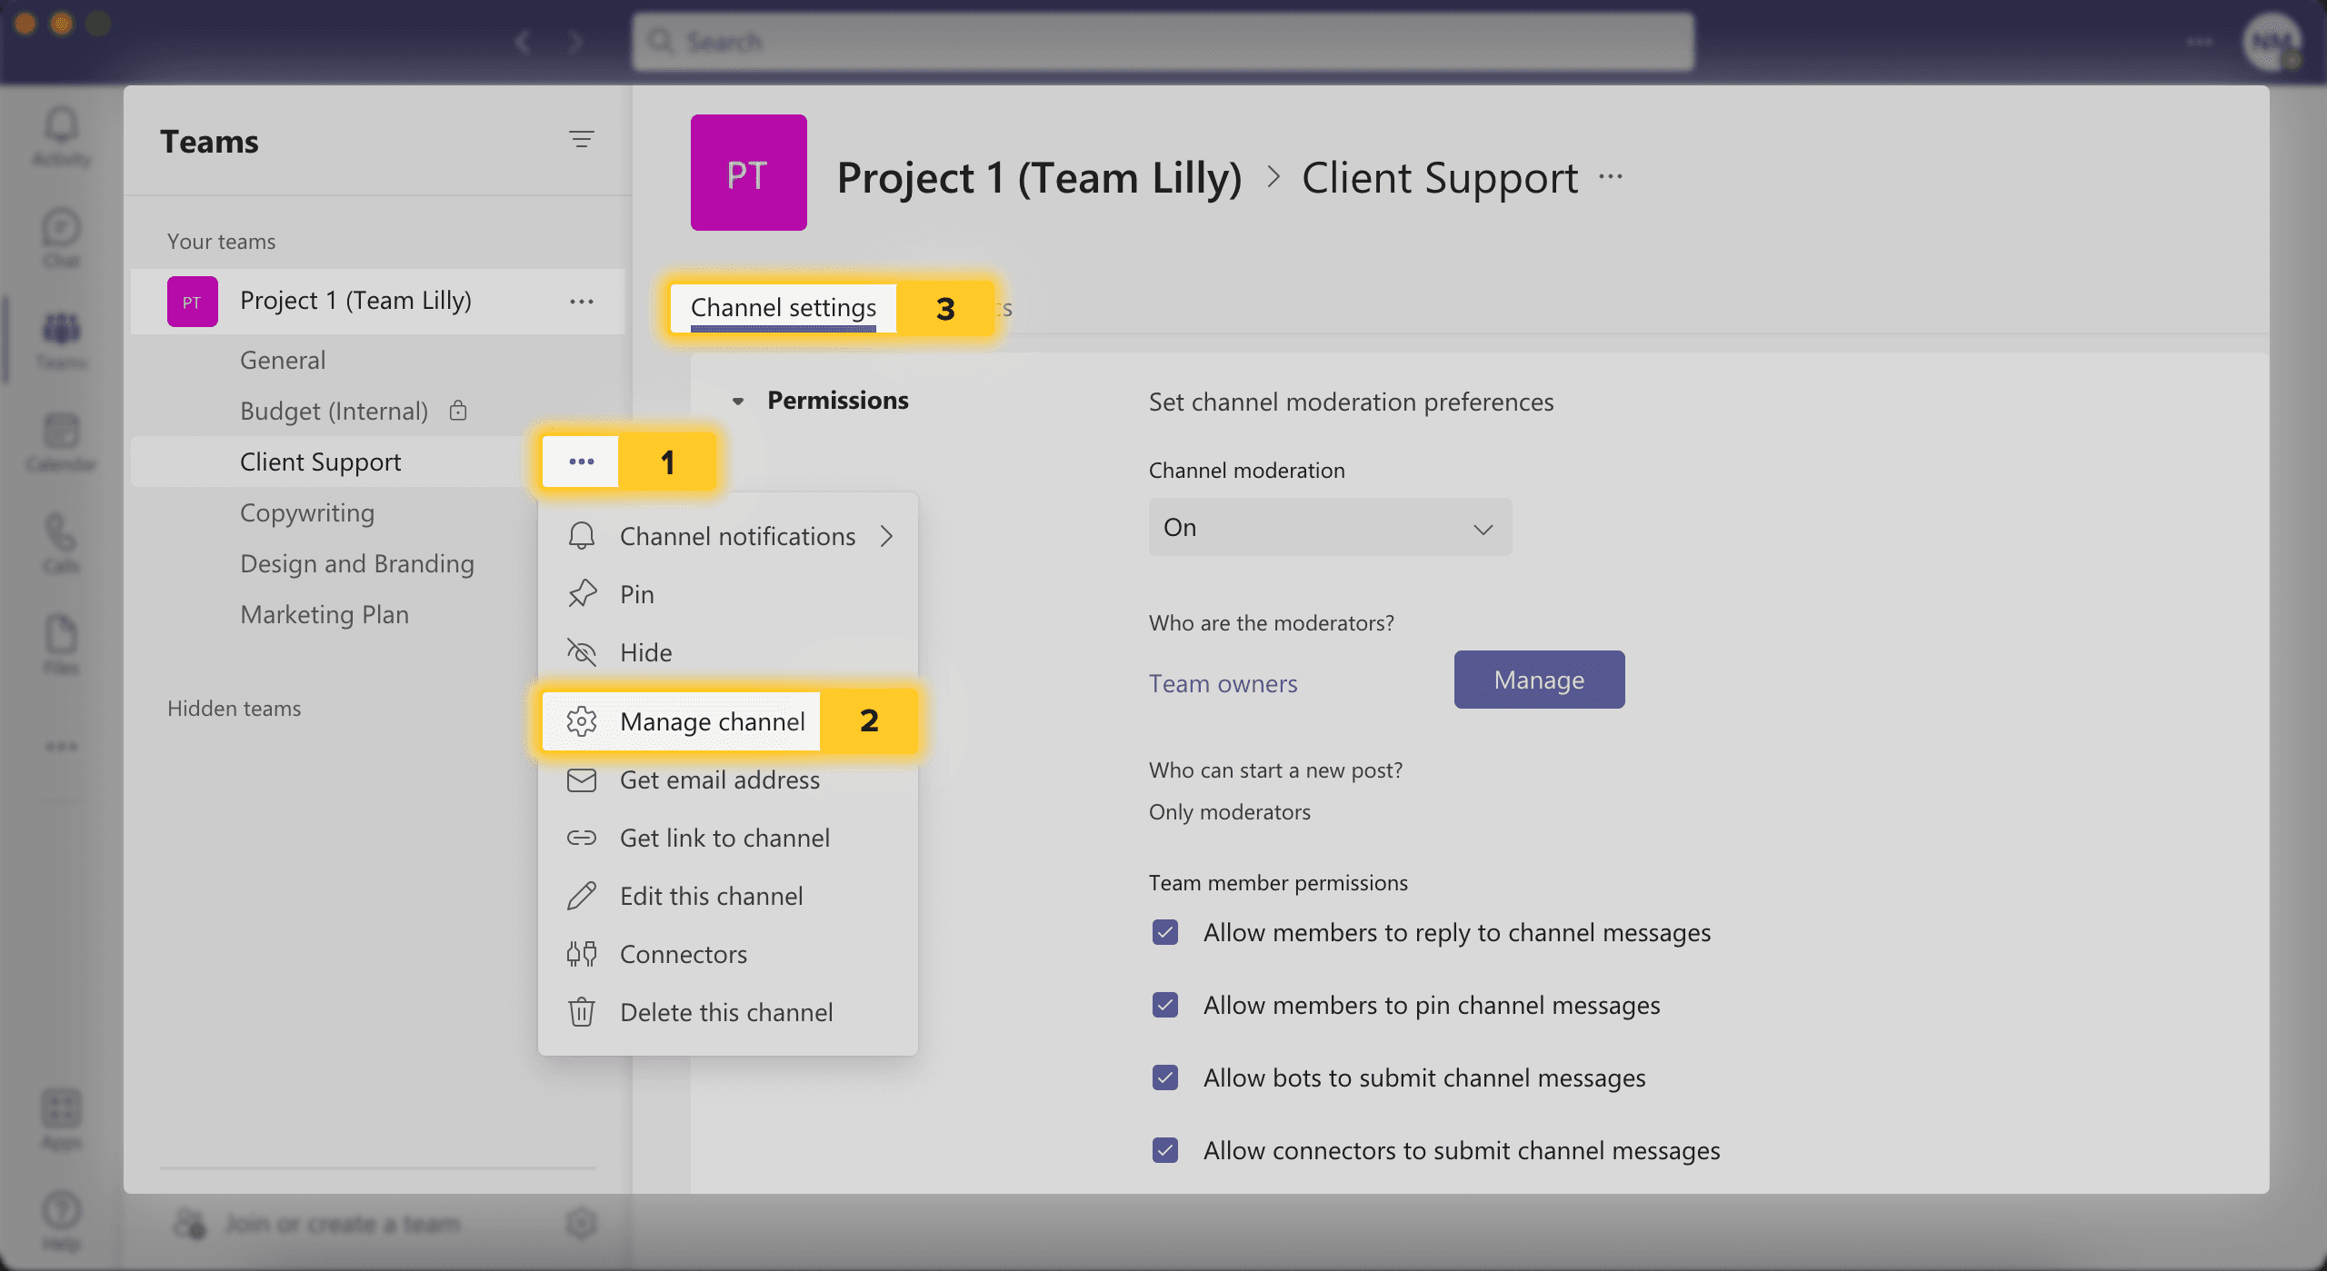This screenshot has width=2327, height=1271.
Task: Toggle Allow members to reply to channel messages
Action: tap(1165, 929)
